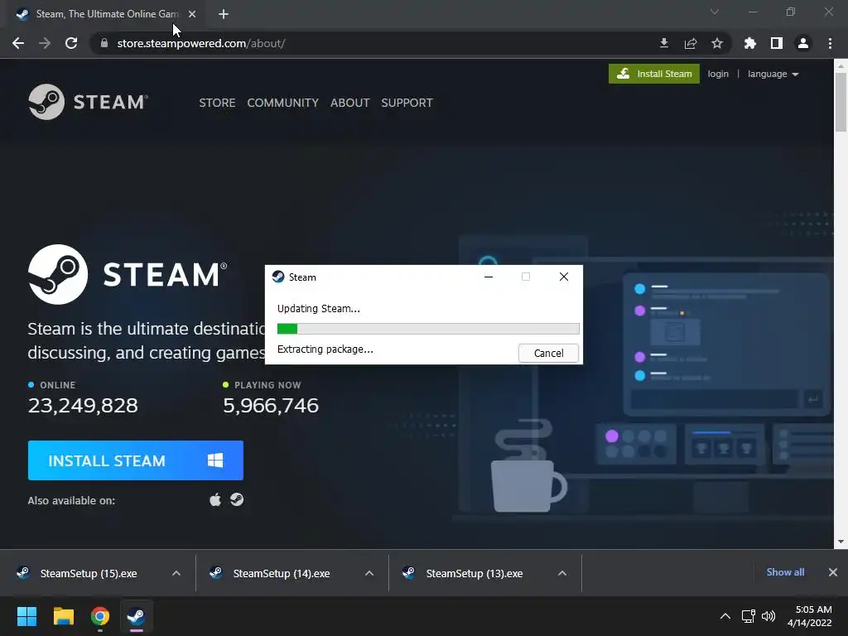Open the COMMUNITY menu
Image resolution: width=848 pixels, height=636 pixels.
coord(283,103)
